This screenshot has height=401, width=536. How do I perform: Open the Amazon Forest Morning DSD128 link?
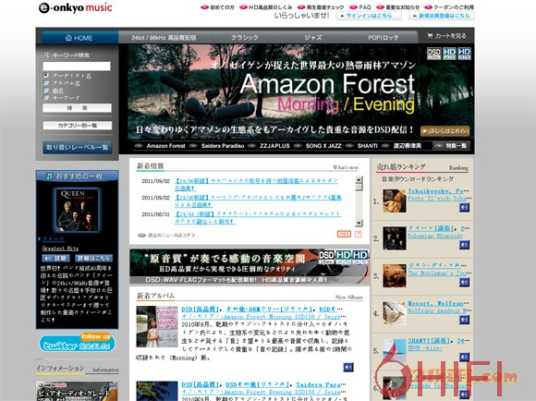point(261,317)
